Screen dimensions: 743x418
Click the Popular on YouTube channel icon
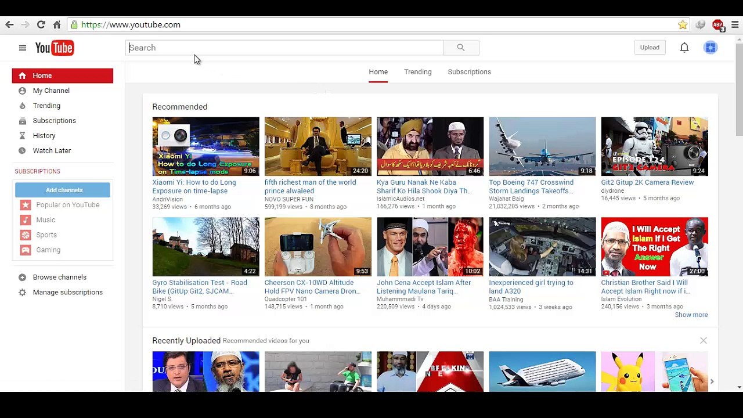[26, 205]
